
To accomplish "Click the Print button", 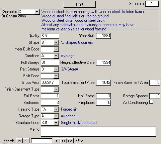I will click(80, 4).
